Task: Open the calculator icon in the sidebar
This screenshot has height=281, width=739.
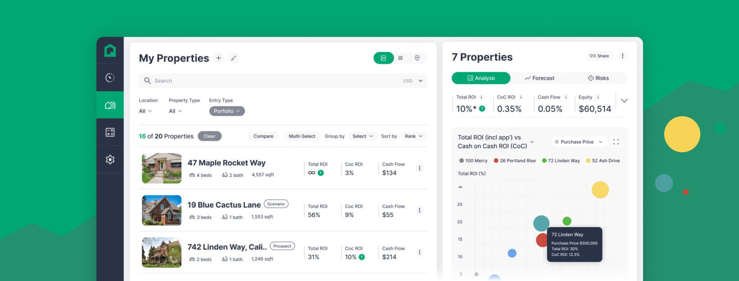Action: [110, 132]
